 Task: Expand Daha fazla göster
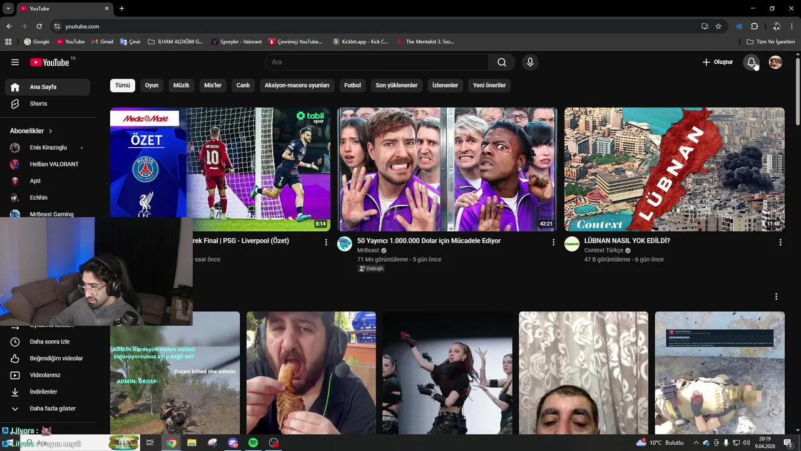coord(48,408)
